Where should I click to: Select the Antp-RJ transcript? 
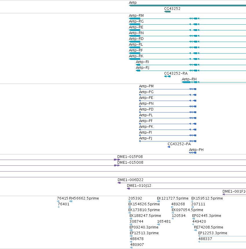(x=191, y=71)
